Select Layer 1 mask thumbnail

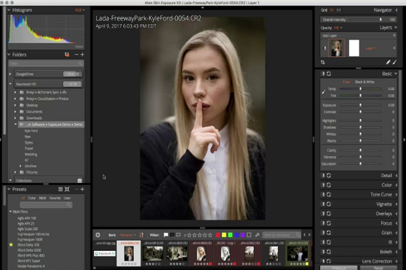click(354, 48)
